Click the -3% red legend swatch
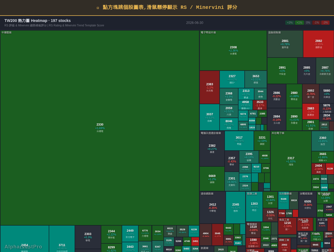The height and width of the screenshot is (252, 334). pos(325,23)
